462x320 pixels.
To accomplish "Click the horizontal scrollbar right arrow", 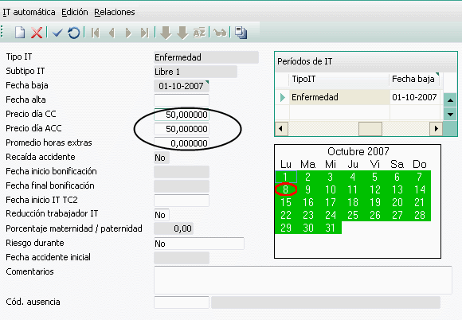I will coord(437,129).
